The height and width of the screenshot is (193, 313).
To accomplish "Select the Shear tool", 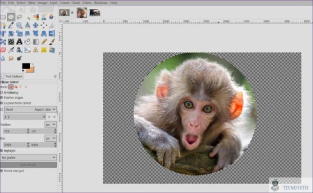I will [x=28, y=33].
